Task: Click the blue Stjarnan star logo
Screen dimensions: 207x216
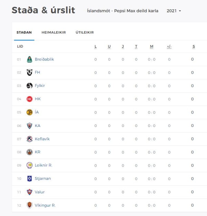Action: click(x=29, y=178)
